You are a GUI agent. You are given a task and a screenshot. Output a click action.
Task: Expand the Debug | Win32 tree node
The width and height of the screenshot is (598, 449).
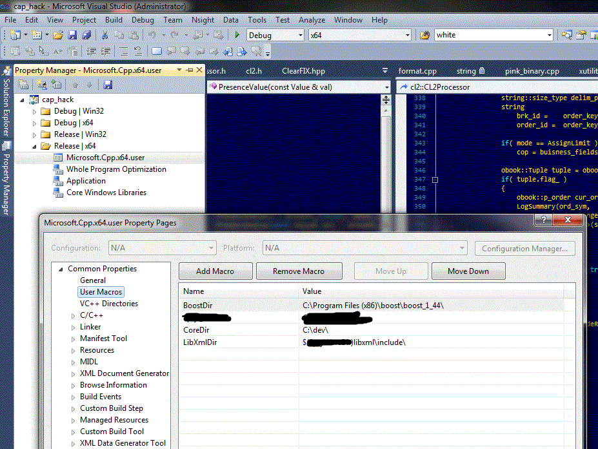point(34,112)
